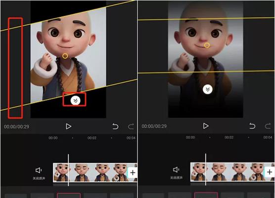This screenshot has height=198, width=275.
Task: Select the lower yellow mask line, right preview
Action: click(x=206, y=72)
